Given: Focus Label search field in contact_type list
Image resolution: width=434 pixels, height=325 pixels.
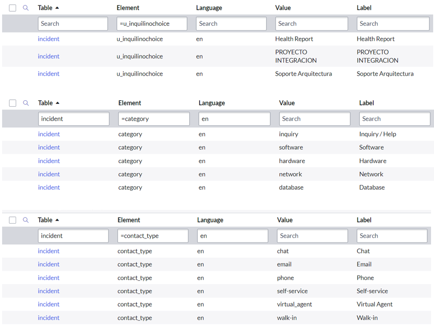Looking at the screenshot, I should click(392, 236).
